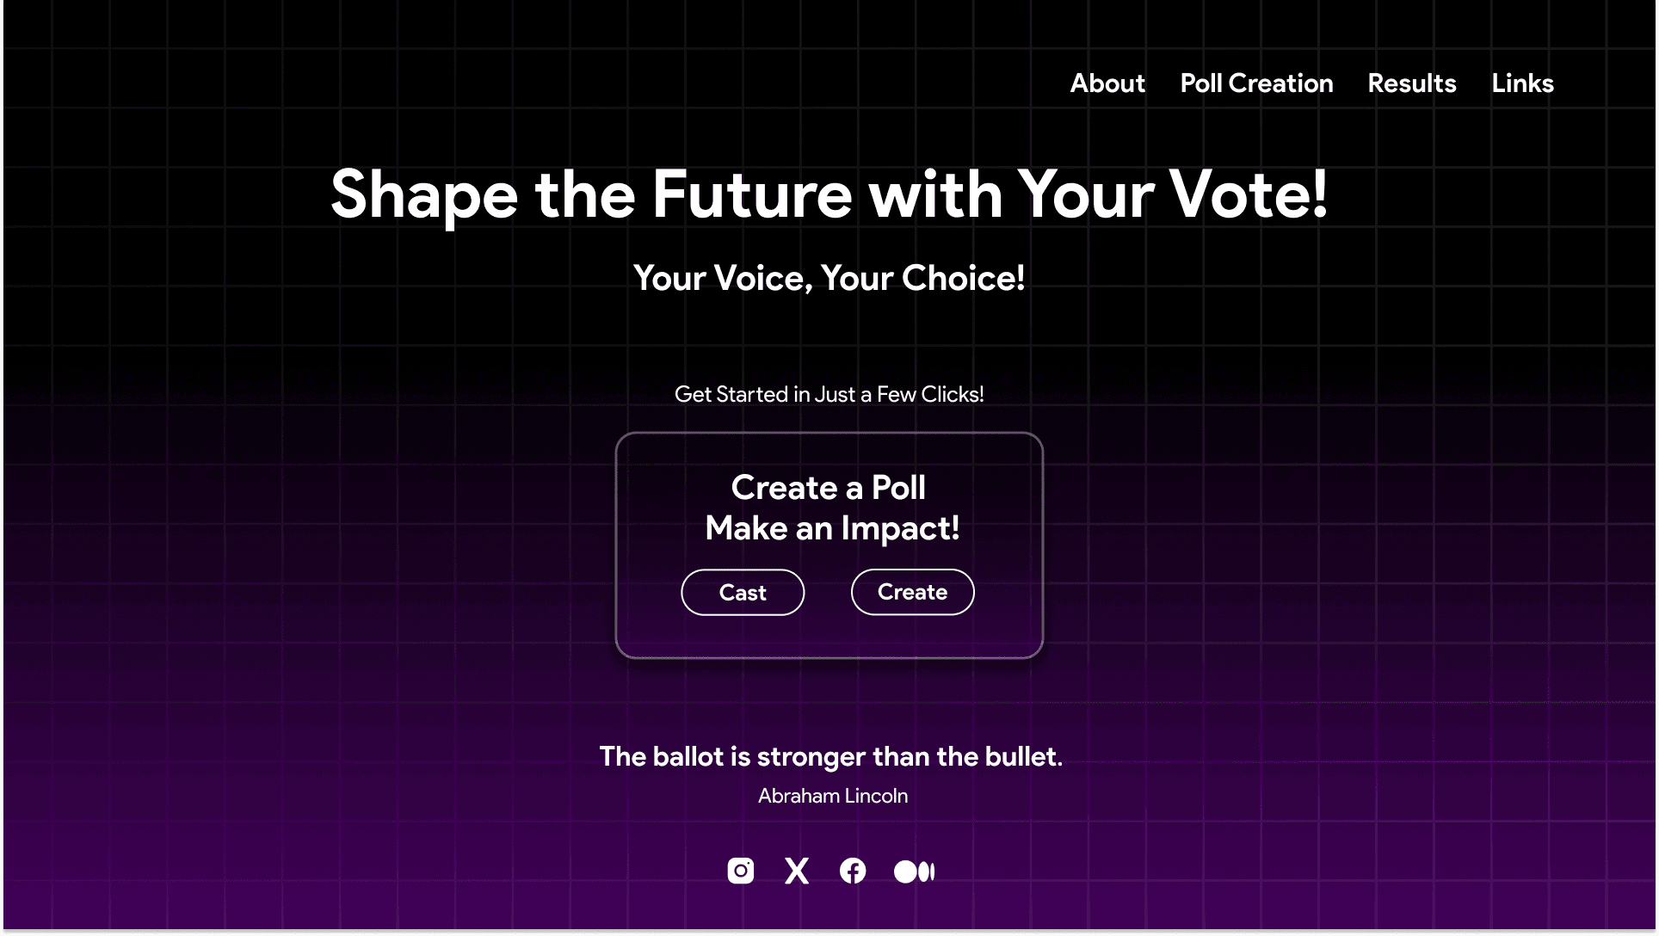
Task: Click the word "Future" in the headline
Action: tap(752, 194)
